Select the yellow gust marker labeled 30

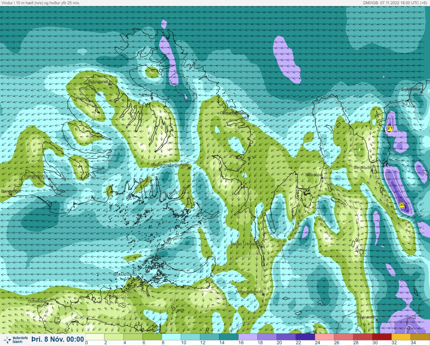click(402, 205)
